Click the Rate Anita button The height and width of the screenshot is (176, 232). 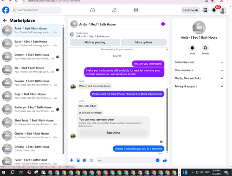coord(113,133)
